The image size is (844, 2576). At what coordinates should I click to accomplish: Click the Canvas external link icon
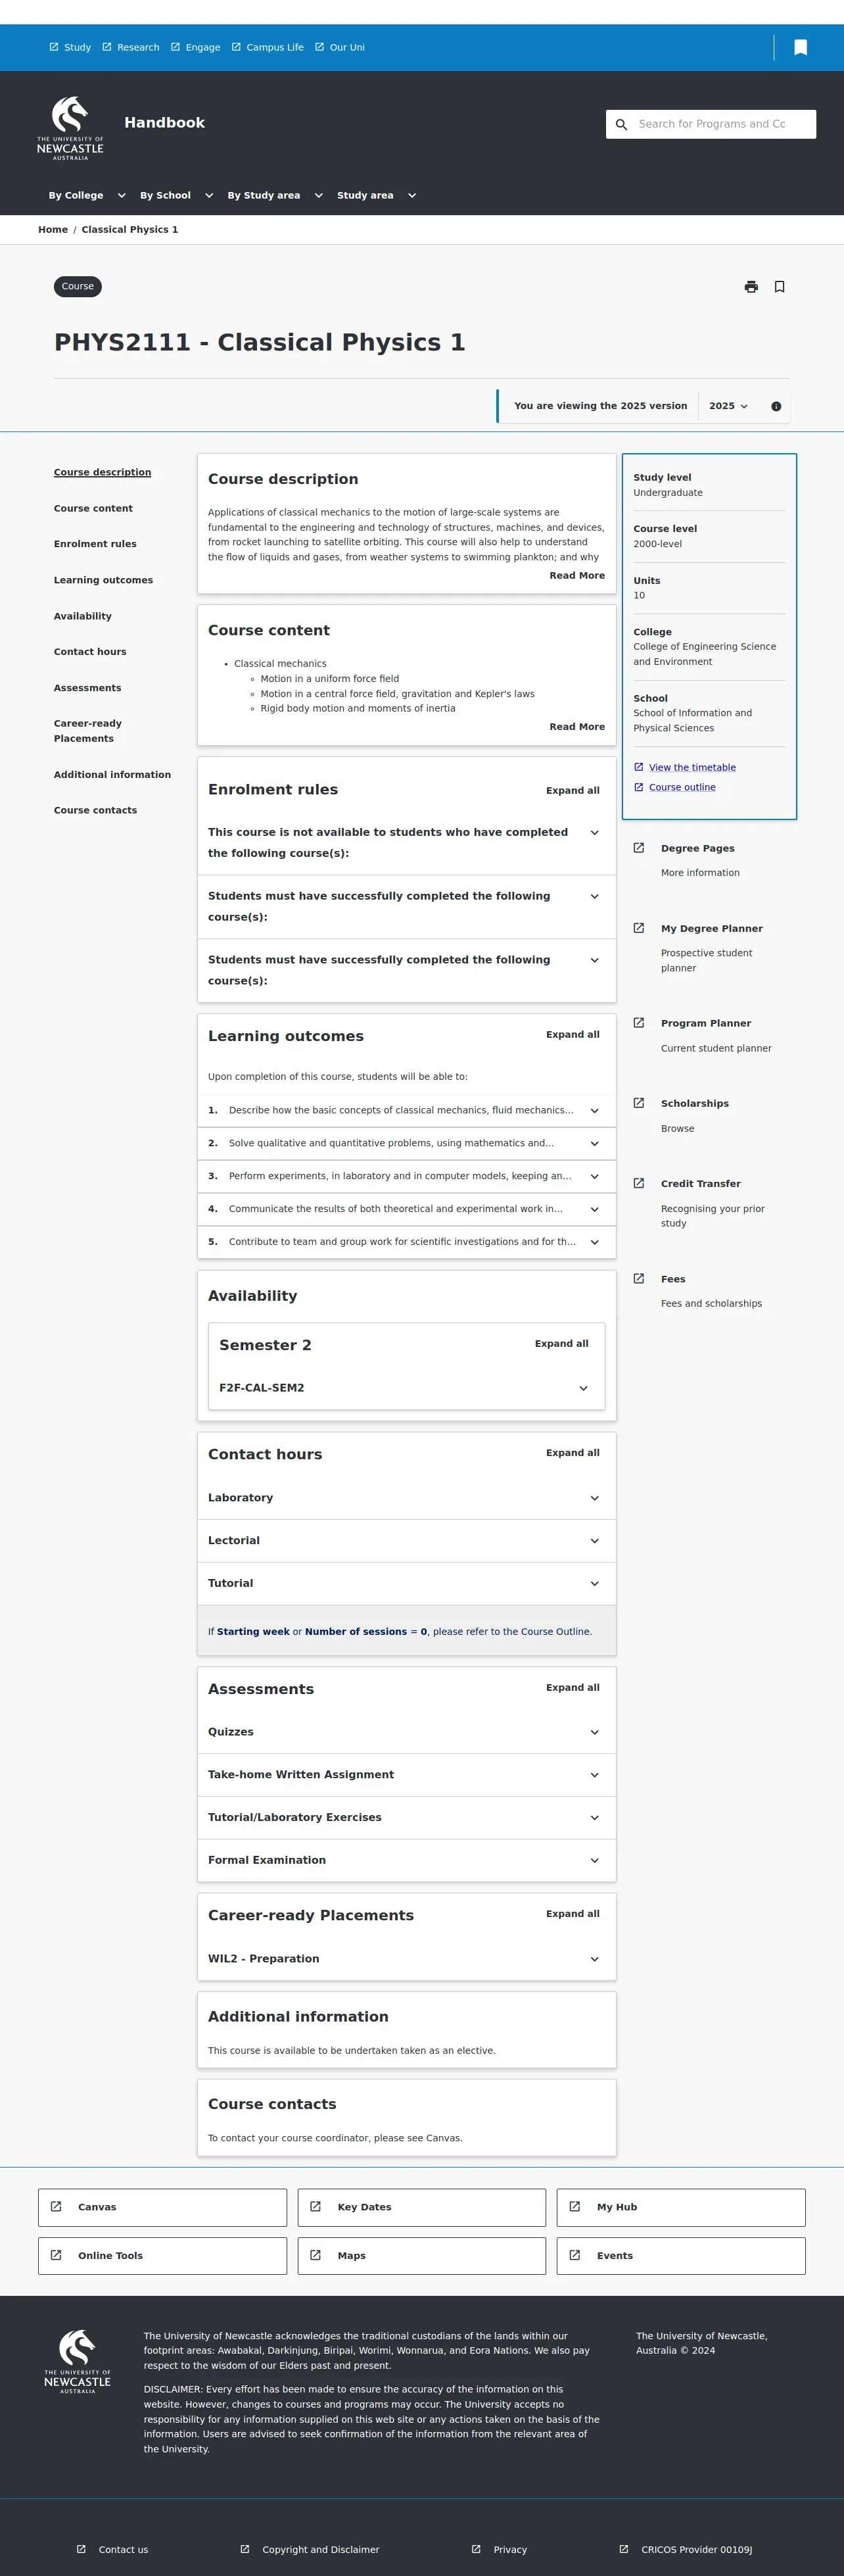(56, 2206)
